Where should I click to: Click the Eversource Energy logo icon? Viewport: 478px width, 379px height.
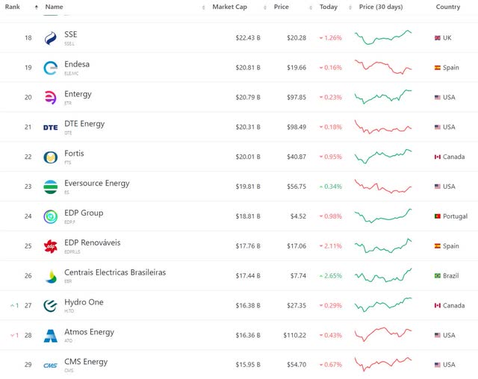[50, 187]
